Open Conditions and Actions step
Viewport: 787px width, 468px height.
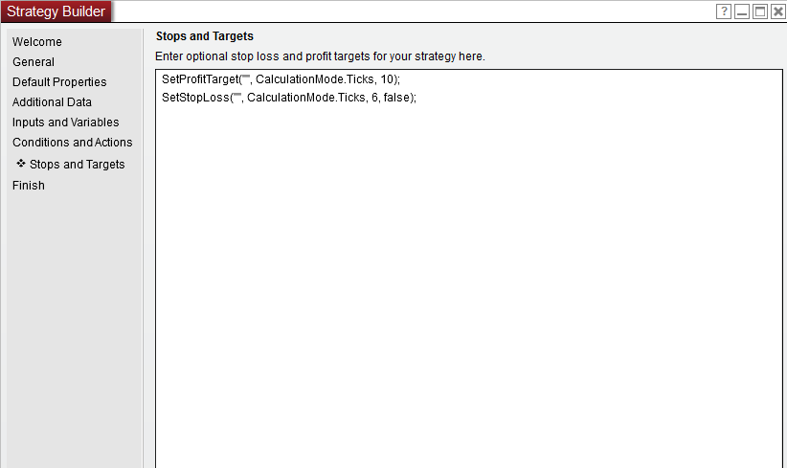tap(73, 143)
